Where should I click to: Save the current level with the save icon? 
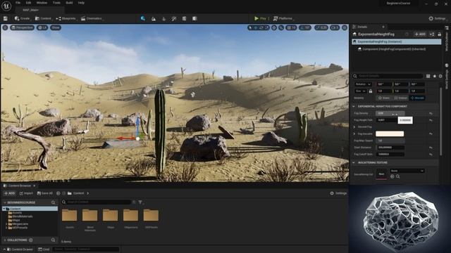(x=6, y=19)
